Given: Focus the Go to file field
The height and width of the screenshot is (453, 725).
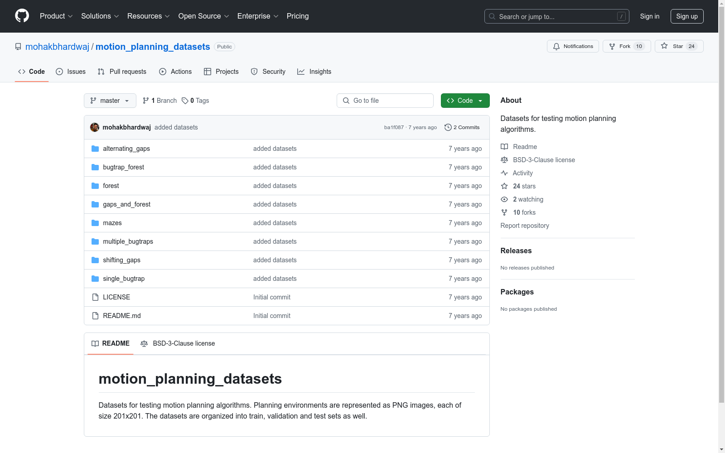Looking at the screenshot, I should [385, 101].
